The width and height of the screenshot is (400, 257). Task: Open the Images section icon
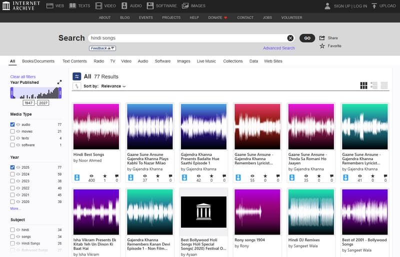[185, 6]
